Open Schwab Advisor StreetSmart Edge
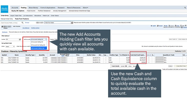This screenshot has height=100, width=187. tap(79, 11)
